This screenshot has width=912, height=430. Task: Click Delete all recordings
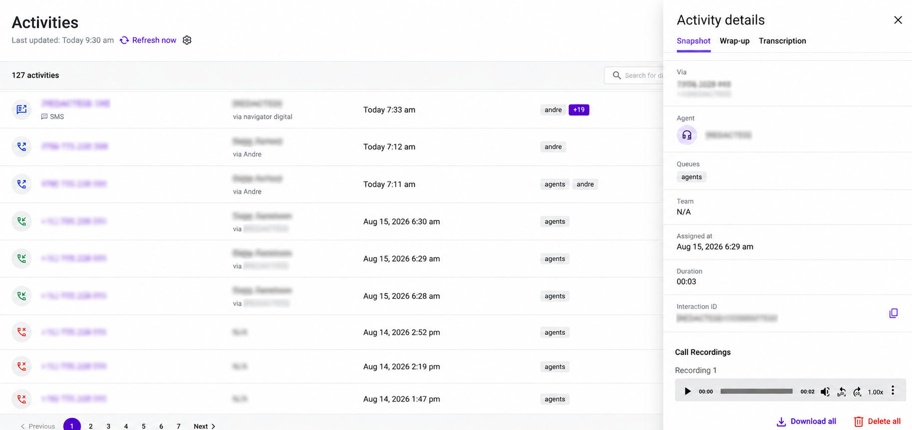click(877, 422)
